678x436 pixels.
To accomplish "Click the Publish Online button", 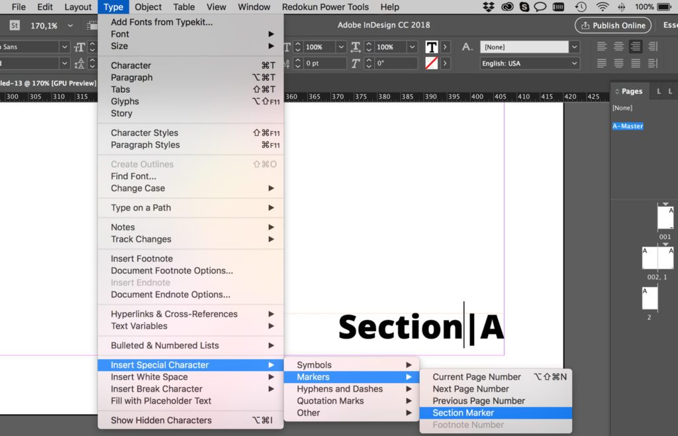I will pos(612,25).
